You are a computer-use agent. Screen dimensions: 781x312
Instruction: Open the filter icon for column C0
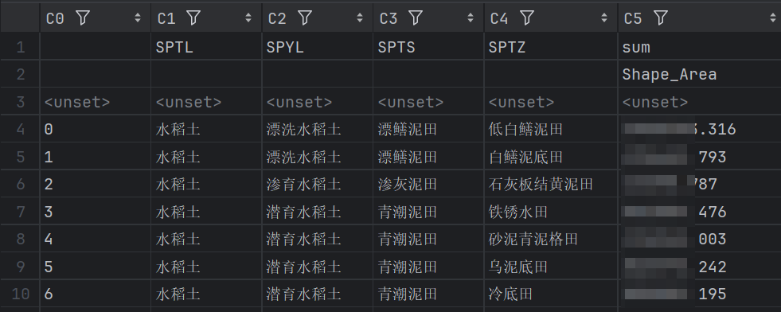point(83,18)
